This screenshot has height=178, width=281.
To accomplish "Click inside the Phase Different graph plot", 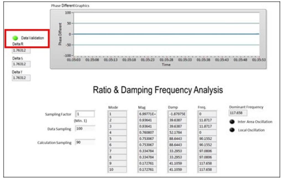I will click(x=166, y=34).
